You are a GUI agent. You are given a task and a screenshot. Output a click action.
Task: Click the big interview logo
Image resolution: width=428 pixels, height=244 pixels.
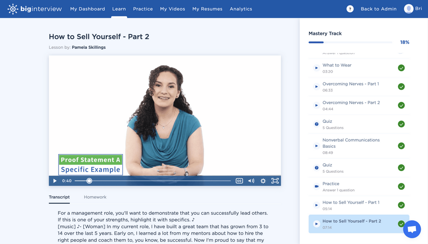tap(34, 8)
